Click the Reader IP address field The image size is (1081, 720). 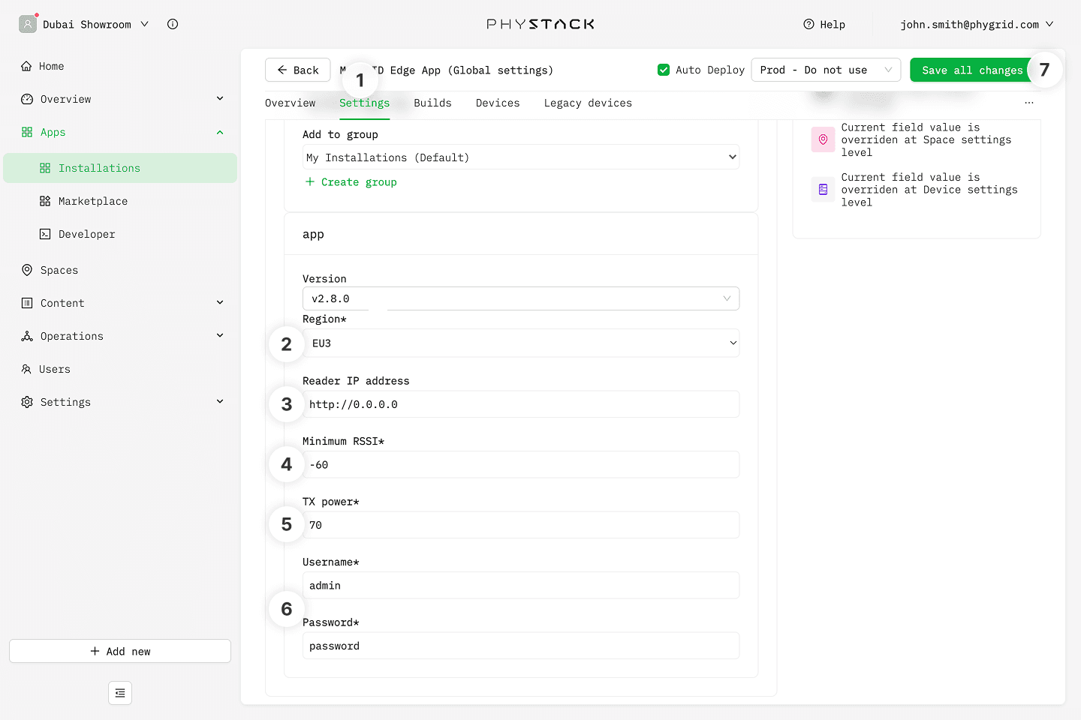tap(521, 404)
